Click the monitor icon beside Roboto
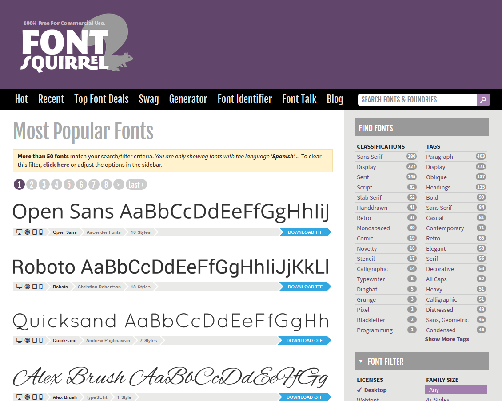This screenshot has height=401, width=502. pos(19,287)
